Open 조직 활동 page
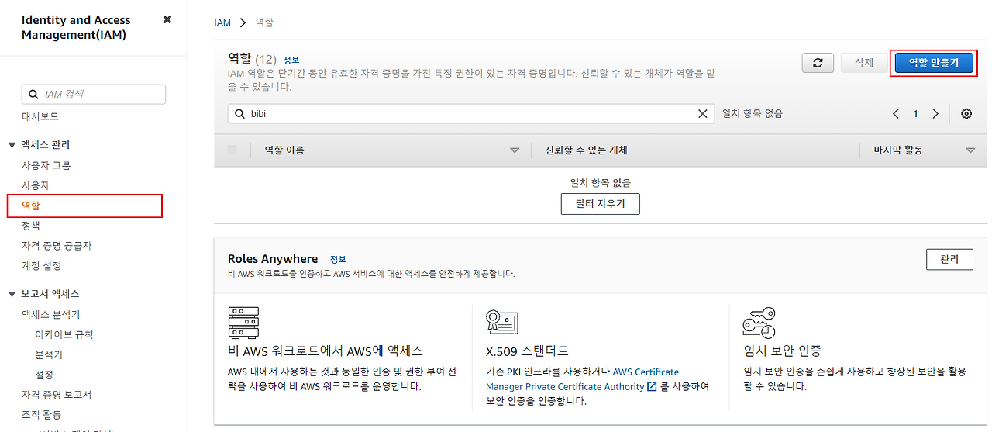 click(41, 415)
